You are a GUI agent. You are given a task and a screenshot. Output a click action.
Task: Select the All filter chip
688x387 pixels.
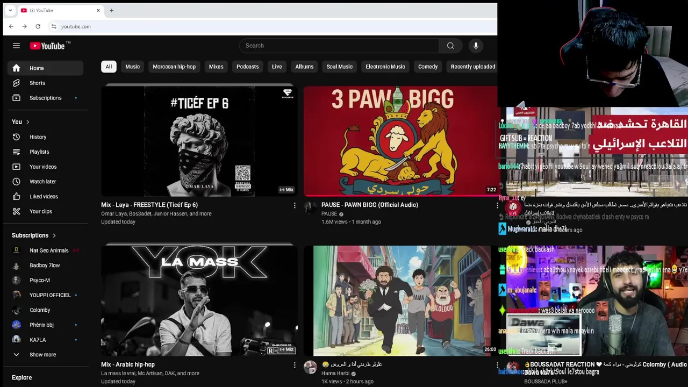(x=109, y=67)
